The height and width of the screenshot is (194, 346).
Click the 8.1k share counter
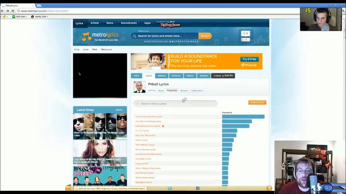245,33
